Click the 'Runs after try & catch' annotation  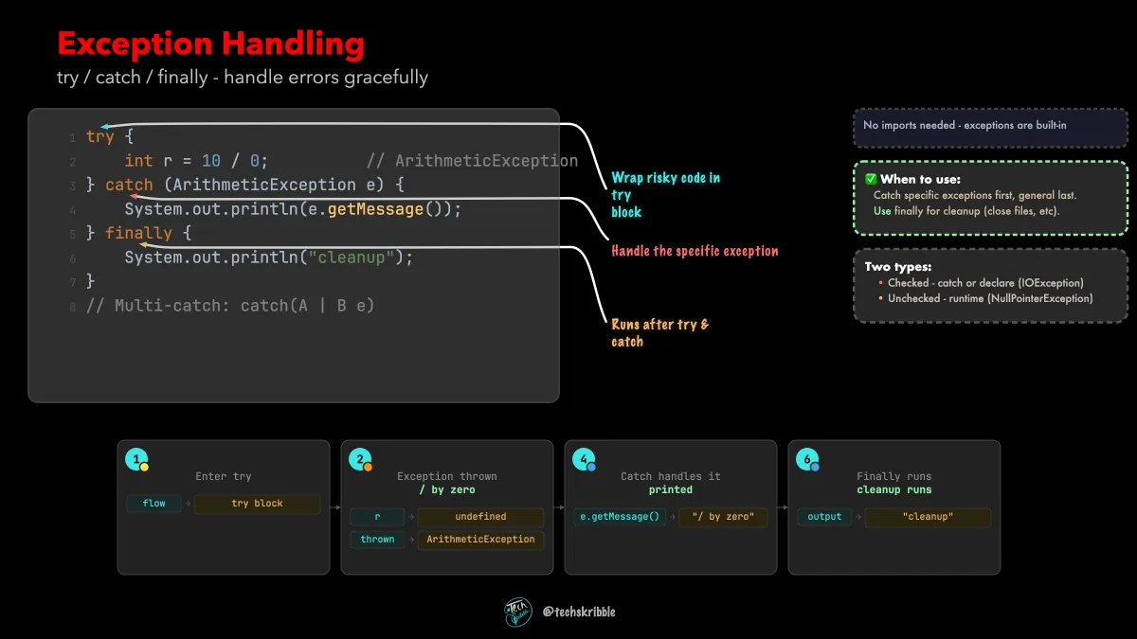click(x=659, y=332)
